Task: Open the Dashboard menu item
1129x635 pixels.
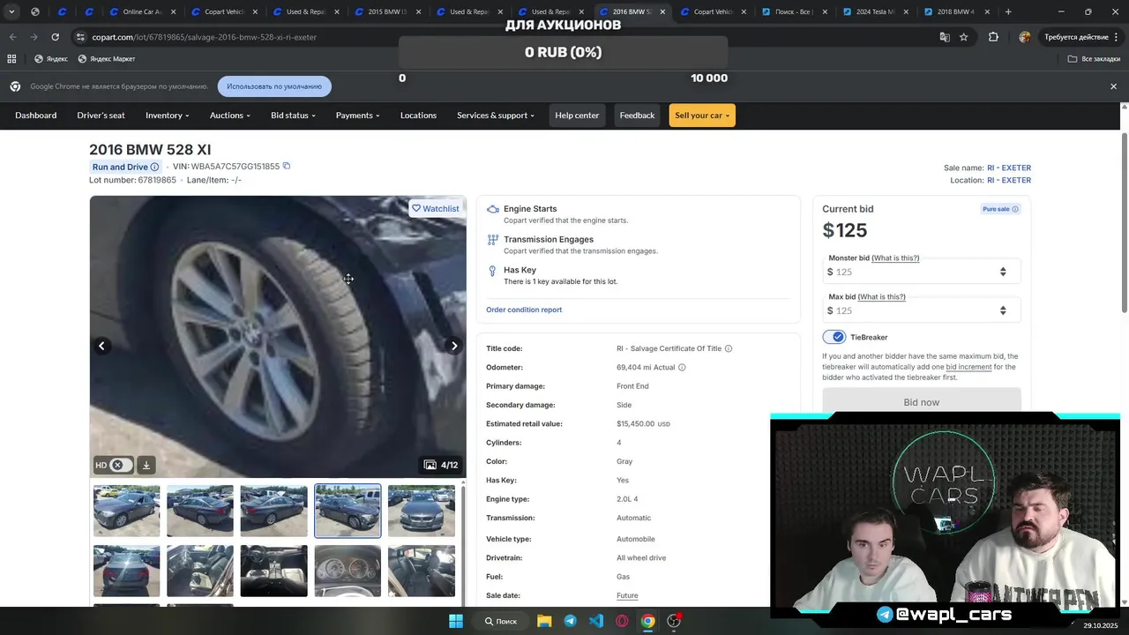Action: pos(36,116)
